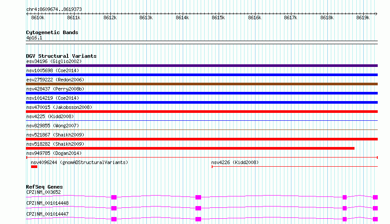Screen dimensions: 390x224
Task: Click the thin red nsv949785 variant line
Action: pos(202,157)
